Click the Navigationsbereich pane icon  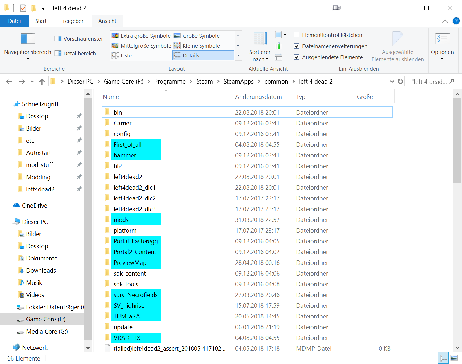[x=28, y=39]
